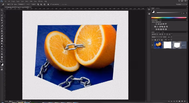This screenshot has width=189, height=103.
Task: Select the Brush tool
Action: click(x=2, y=28)
